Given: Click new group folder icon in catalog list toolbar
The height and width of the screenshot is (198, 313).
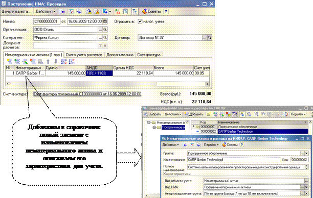Looking at the screenshot, I should click(x=209, y=114).
